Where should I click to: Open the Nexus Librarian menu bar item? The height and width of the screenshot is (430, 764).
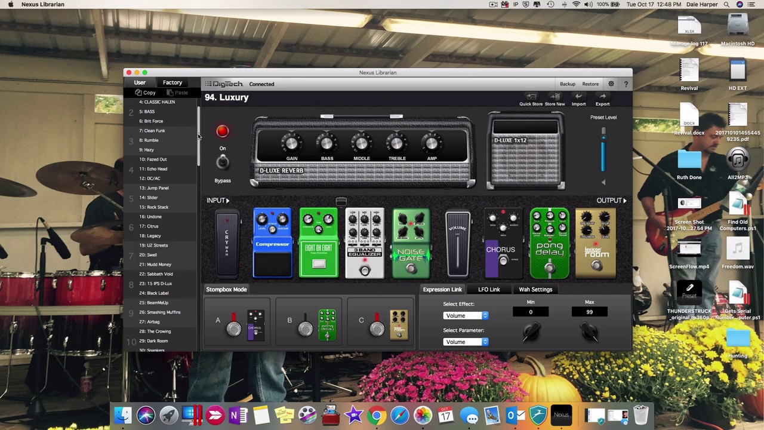pos(42,4)
